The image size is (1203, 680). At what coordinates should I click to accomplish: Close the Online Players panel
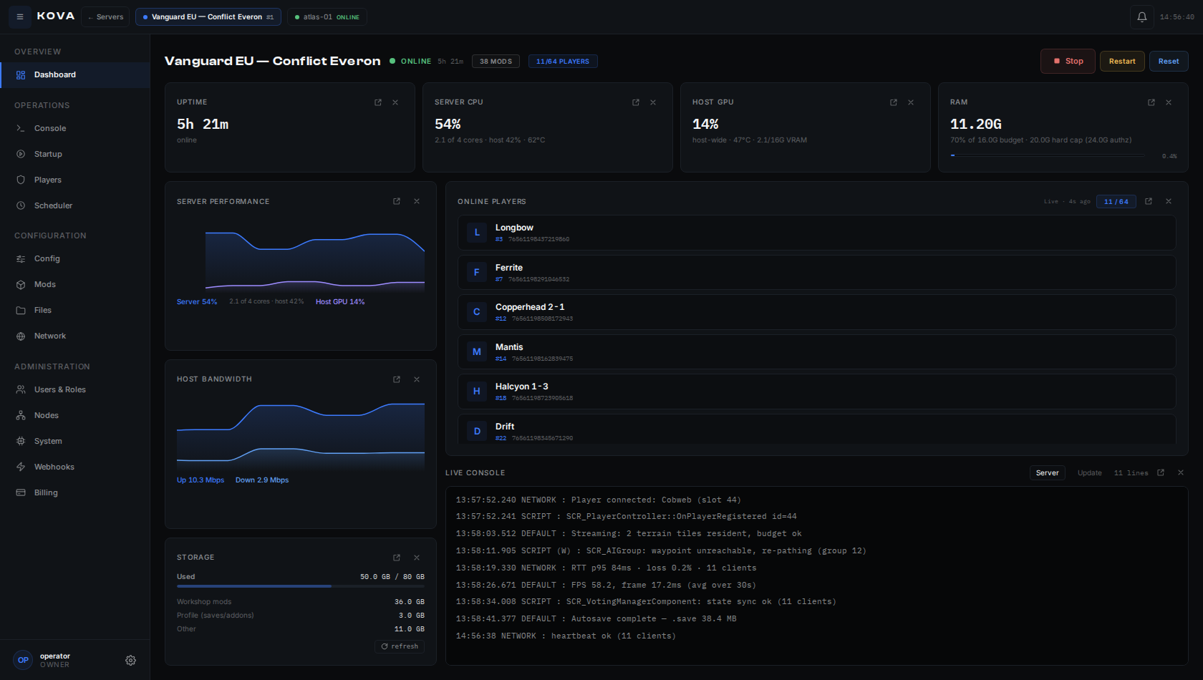coord(1169,201)
